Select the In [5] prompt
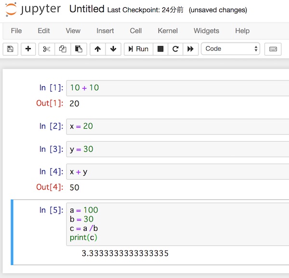The width and height of the screenshot is (289, 278). pyautogui.click(x=51, y=210)
